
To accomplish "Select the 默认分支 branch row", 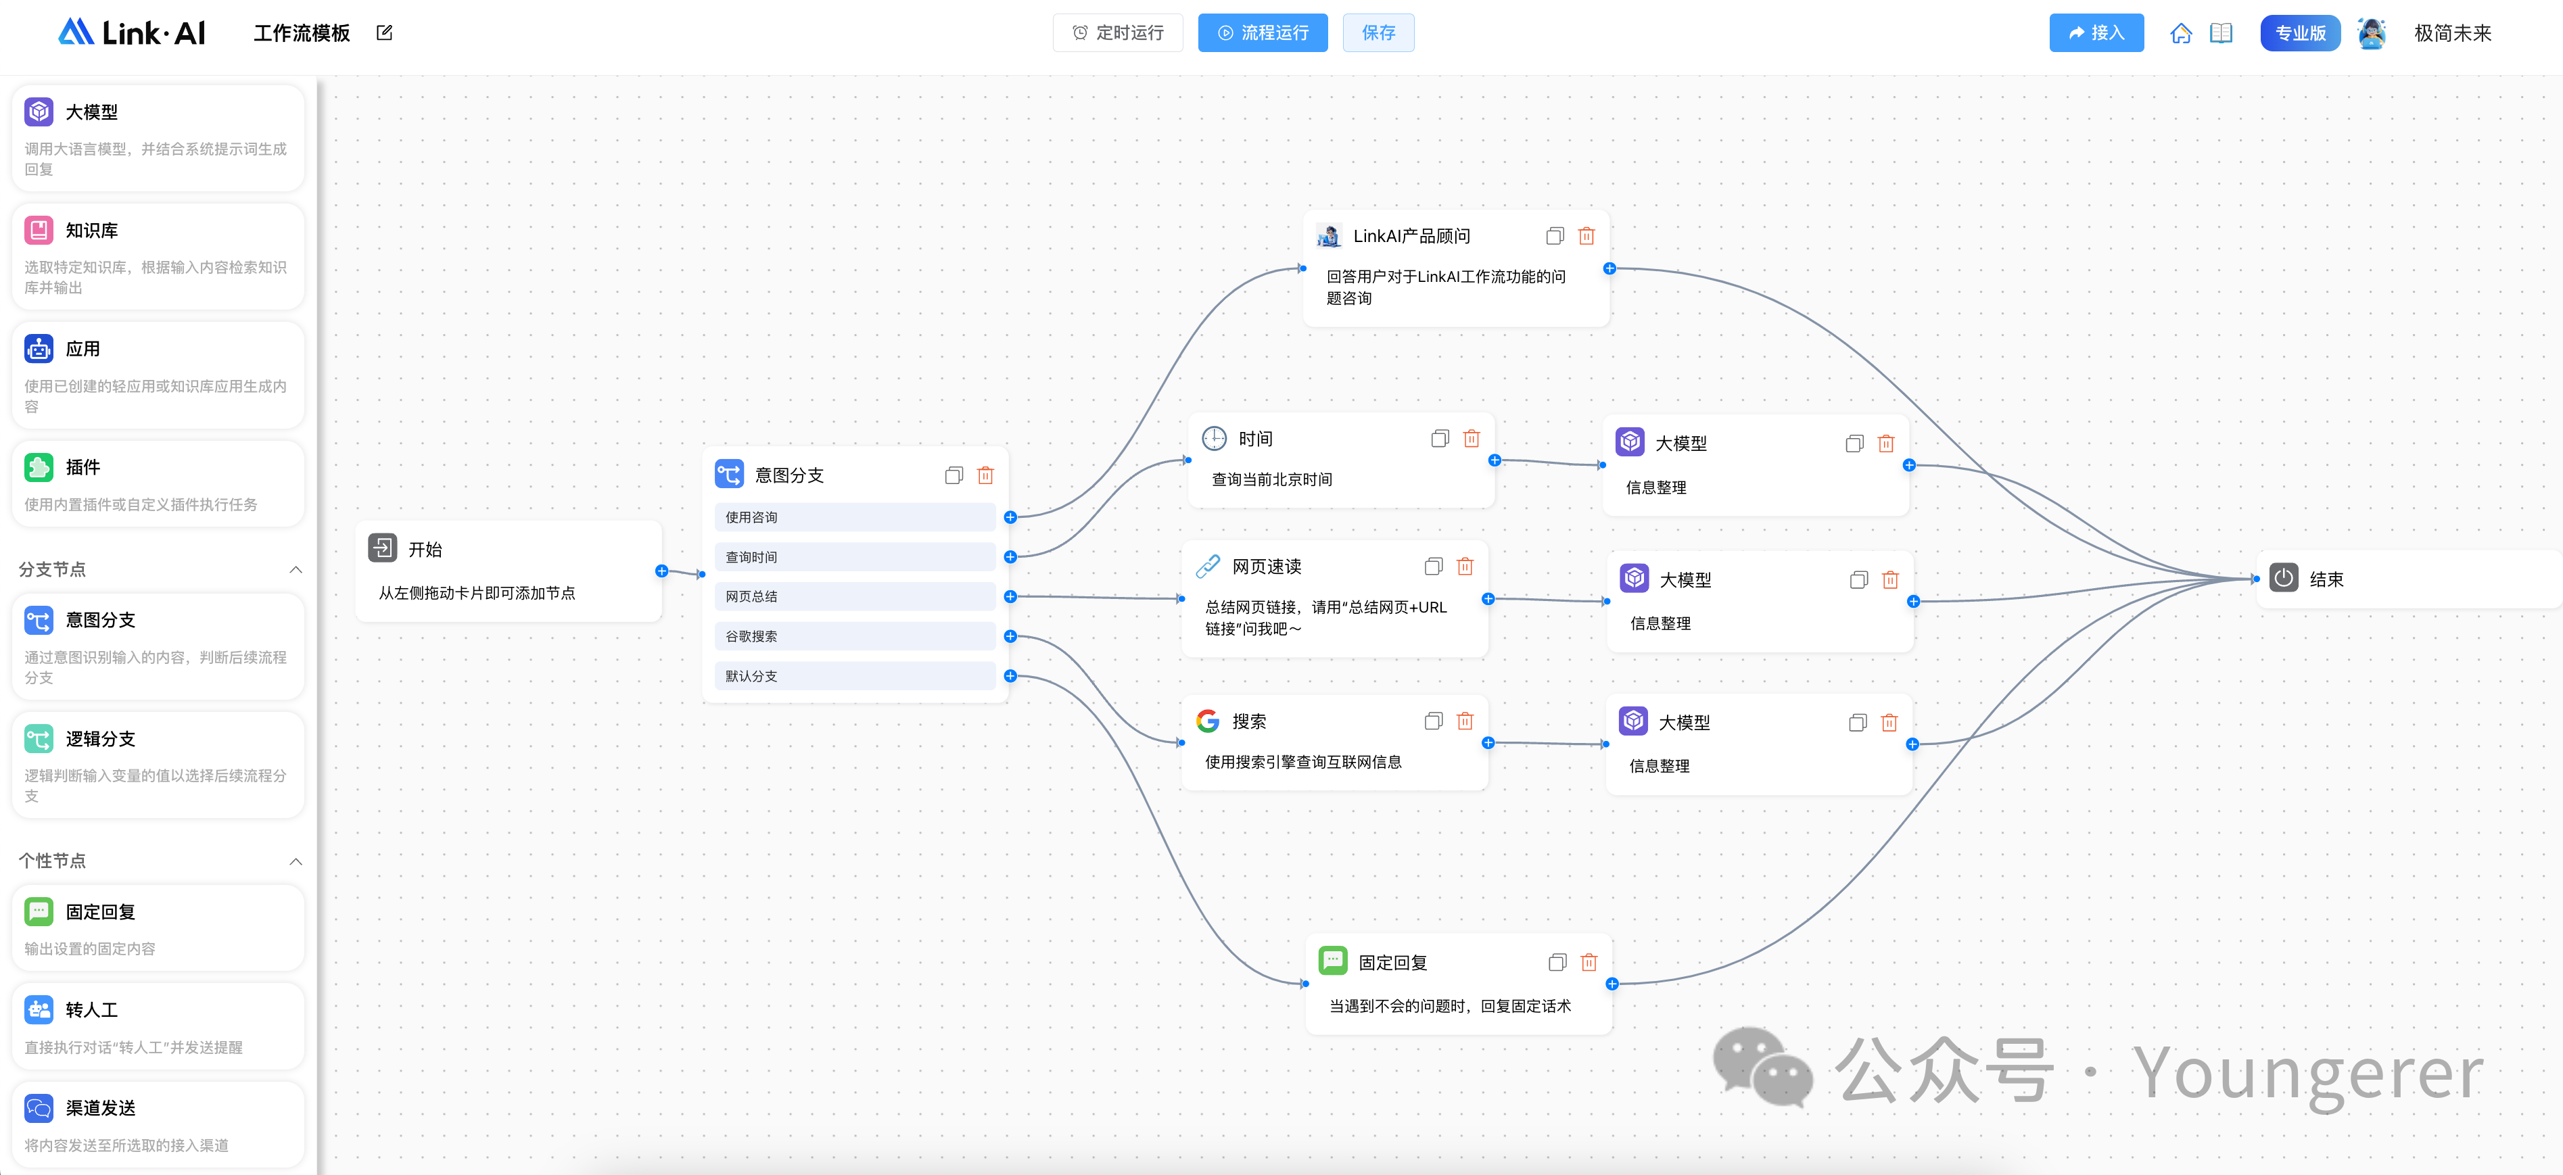I will (x=853, y=677).
